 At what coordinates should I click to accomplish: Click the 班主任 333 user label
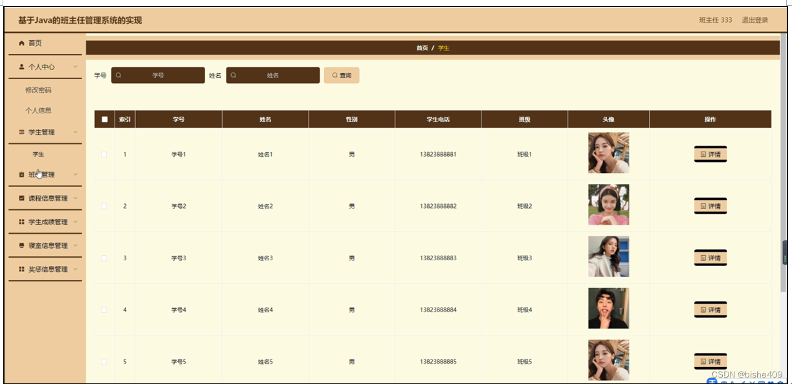(716, 20)
